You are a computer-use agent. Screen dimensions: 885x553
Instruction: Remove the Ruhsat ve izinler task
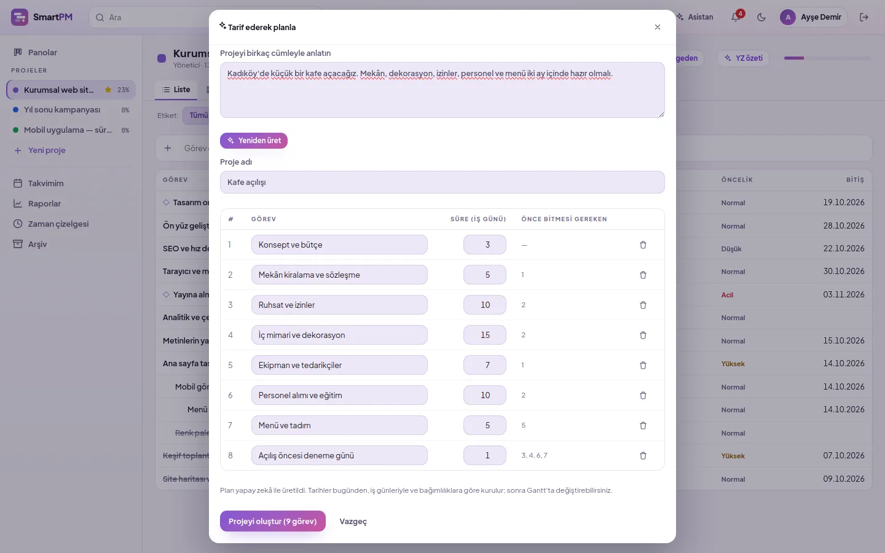pyautogui.click(x=643, y=305)
